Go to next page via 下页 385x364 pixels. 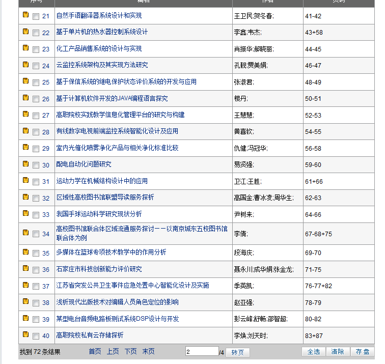point(130,351)
